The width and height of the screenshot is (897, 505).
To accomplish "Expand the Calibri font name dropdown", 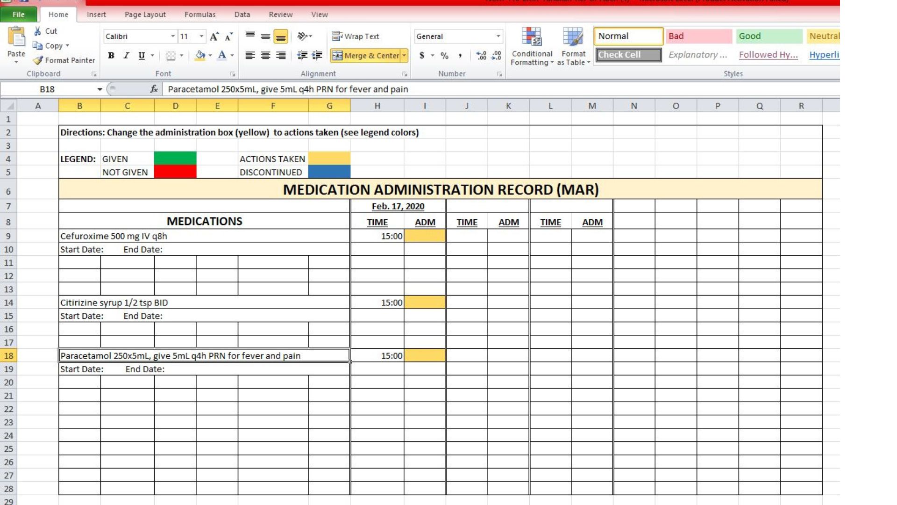I will pos(173,36).
